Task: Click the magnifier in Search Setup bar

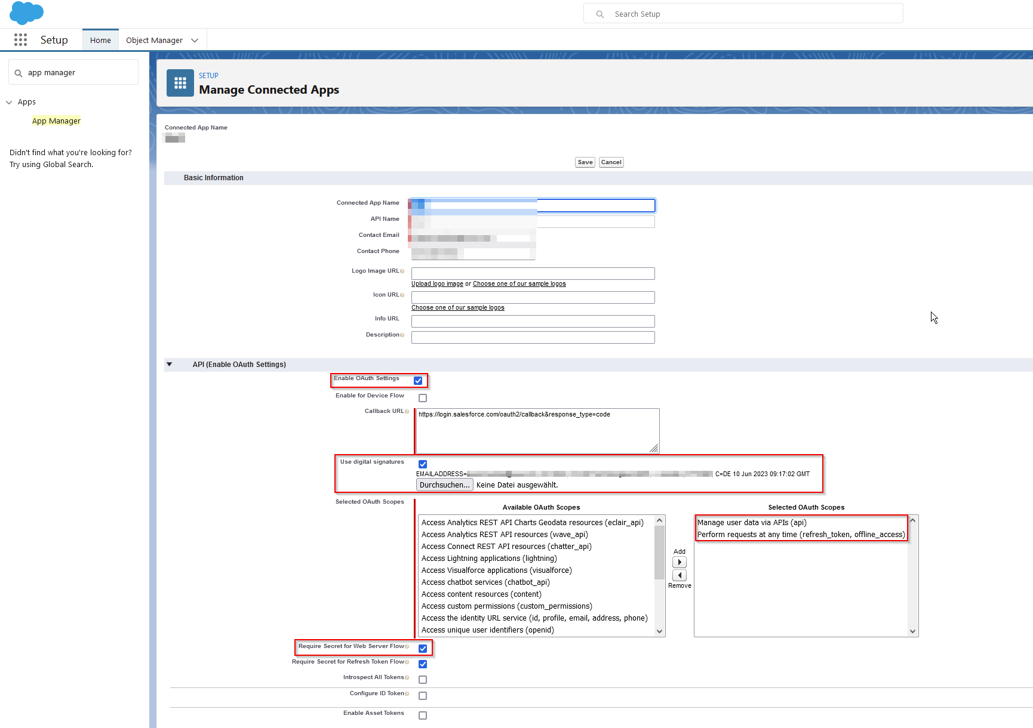Action: (x=599, y=13)
